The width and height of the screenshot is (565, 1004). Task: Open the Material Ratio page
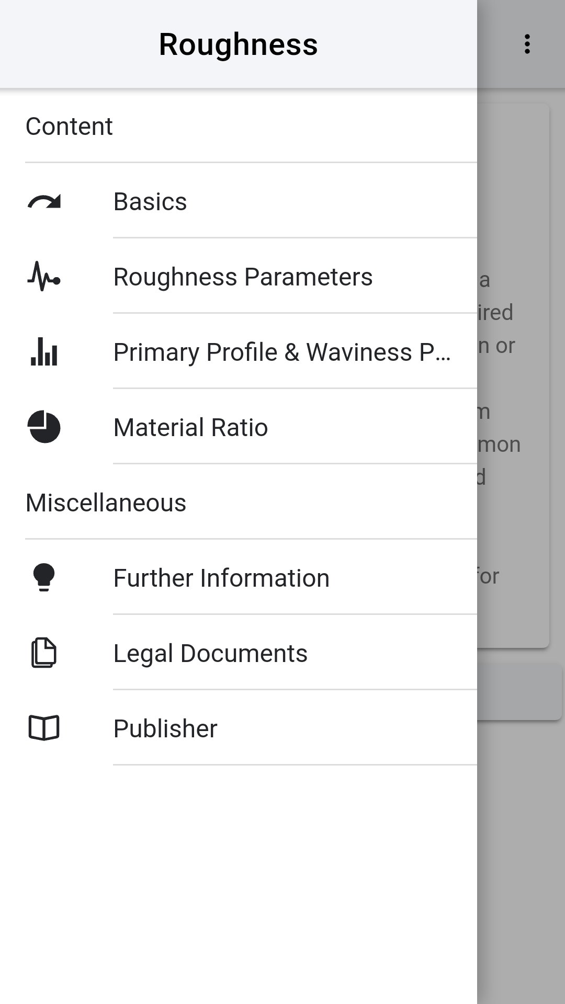(190, 427)
